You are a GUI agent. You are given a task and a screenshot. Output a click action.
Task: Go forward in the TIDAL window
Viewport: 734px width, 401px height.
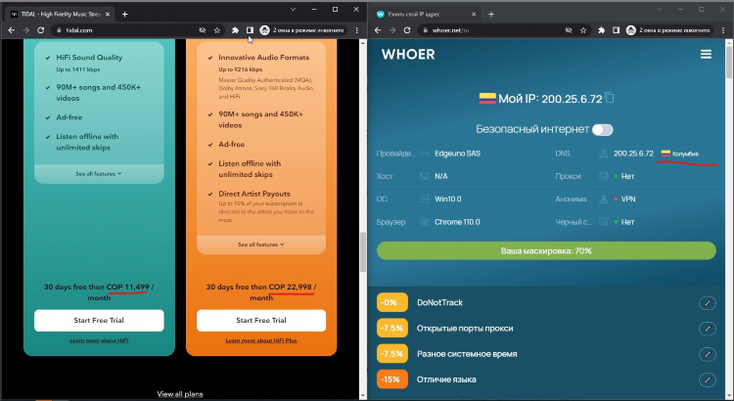[x=26, y=30]
